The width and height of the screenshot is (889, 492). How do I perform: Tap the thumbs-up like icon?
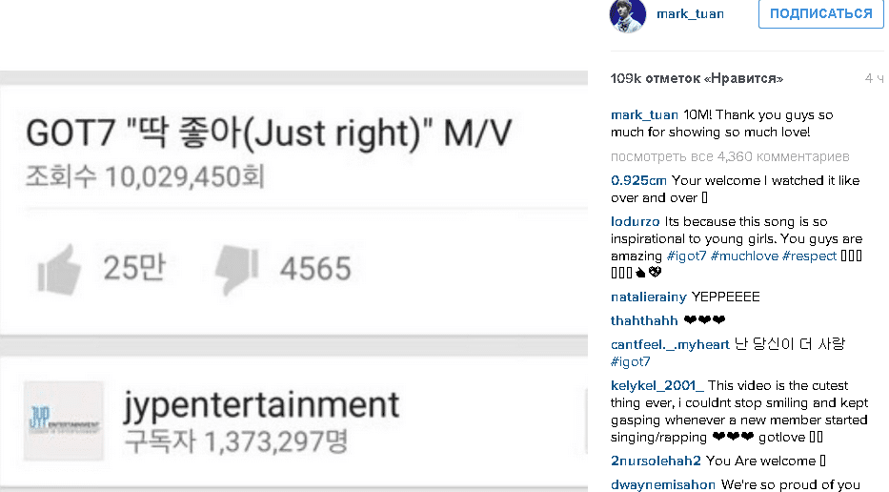point(58,270)
